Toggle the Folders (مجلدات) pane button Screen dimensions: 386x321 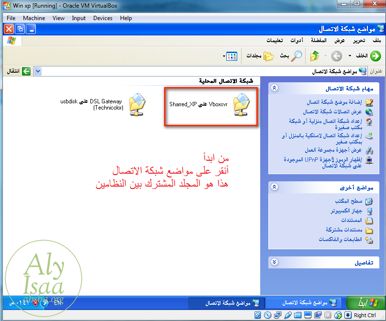(x=268, y=56)
